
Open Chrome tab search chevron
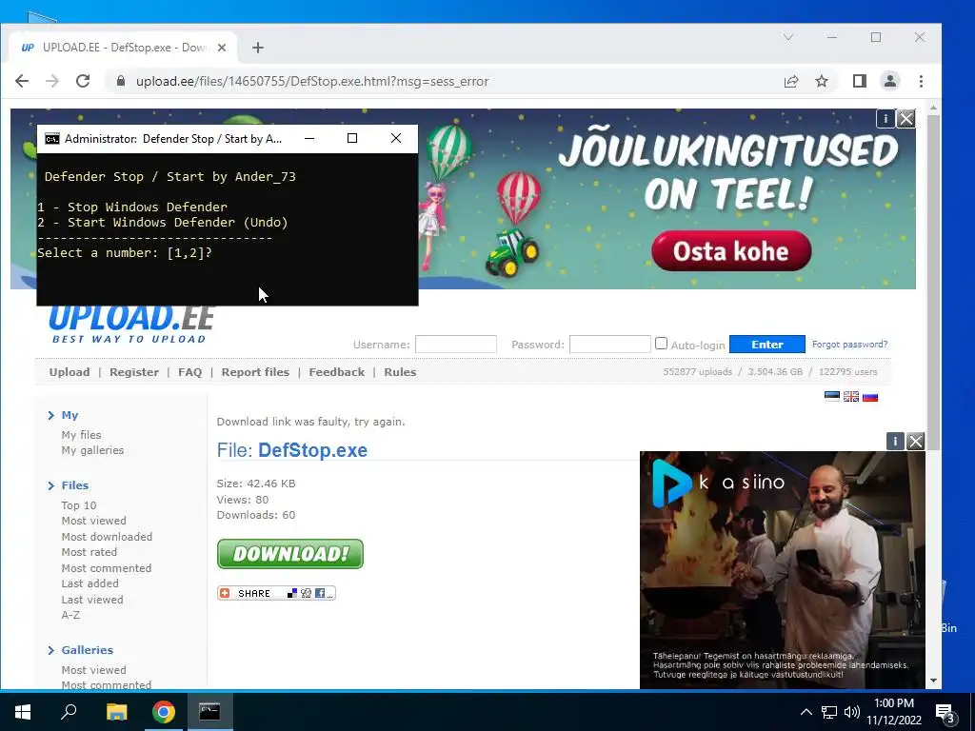(x=788, y=37)
